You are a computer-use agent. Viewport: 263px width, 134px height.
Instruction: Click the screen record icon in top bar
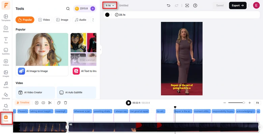pos(187,5)
